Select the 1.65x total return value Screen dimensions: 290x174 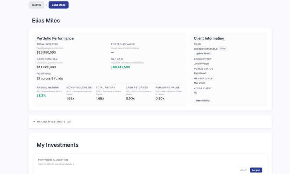[100, 99]
